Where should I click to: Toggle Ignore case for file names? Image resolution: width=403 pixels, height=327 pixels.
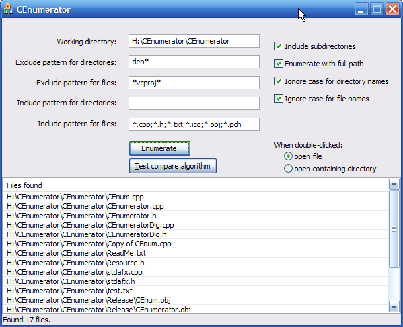coord(279,99)
